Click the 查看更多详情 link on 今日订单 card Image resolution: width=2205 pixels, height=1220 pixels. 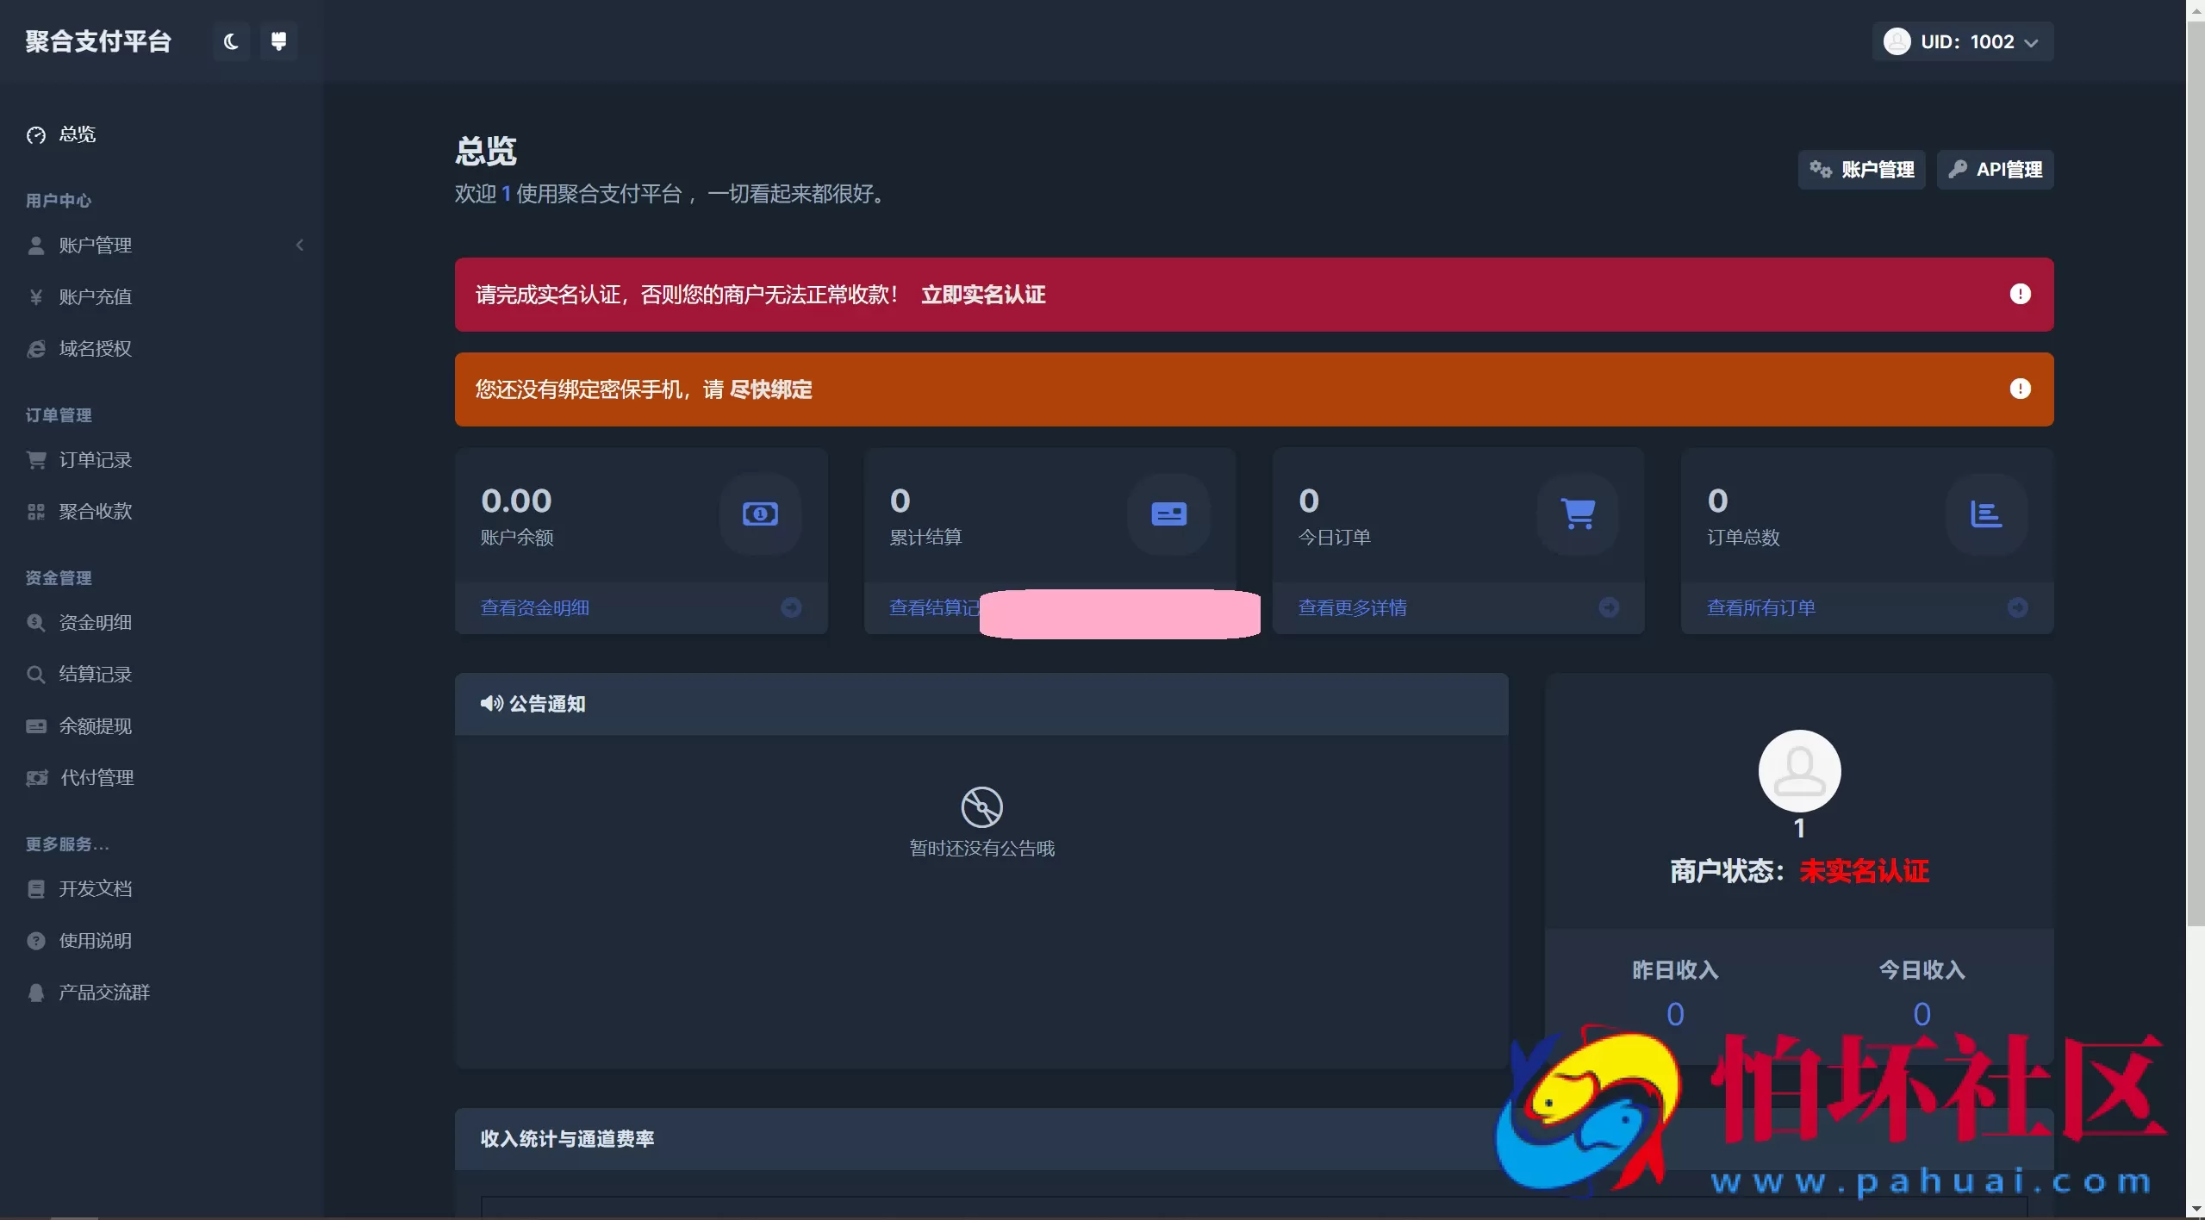click(1352, 607)
